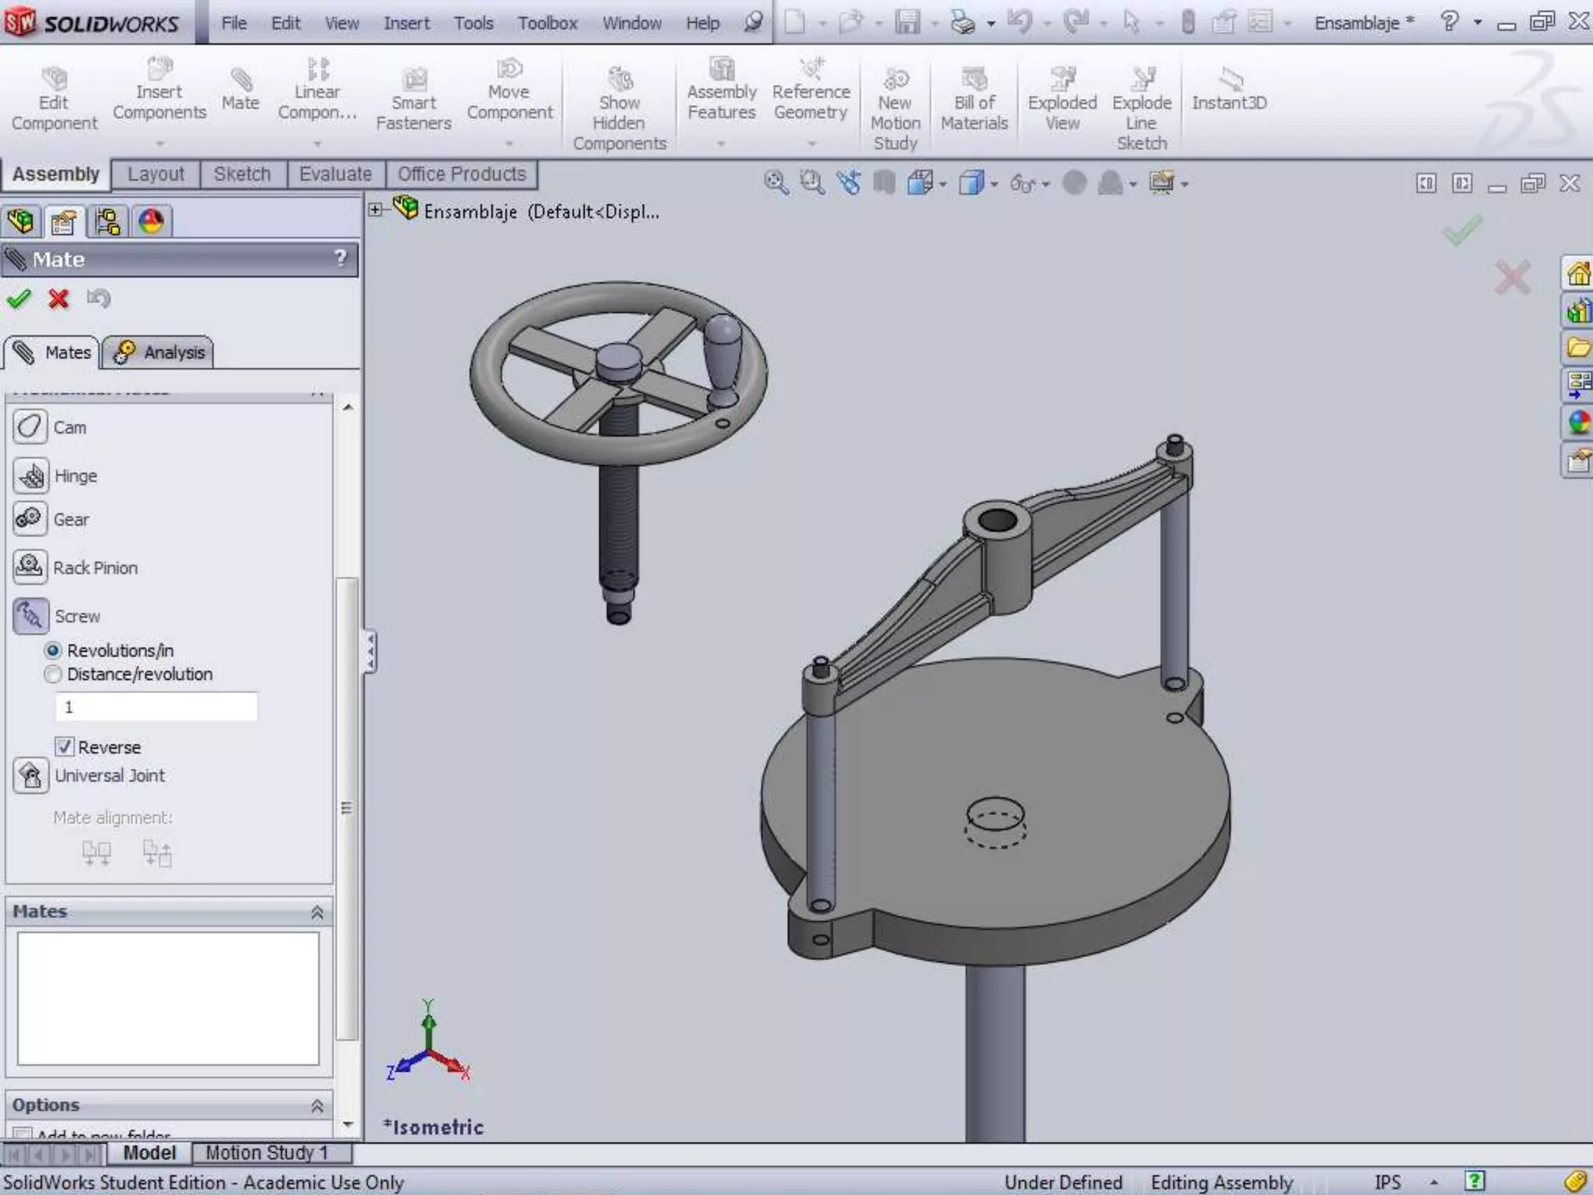Click the Motion Study 1 tab
This screenshot has width=1593, height=1195.
(x=266, y=1152)
